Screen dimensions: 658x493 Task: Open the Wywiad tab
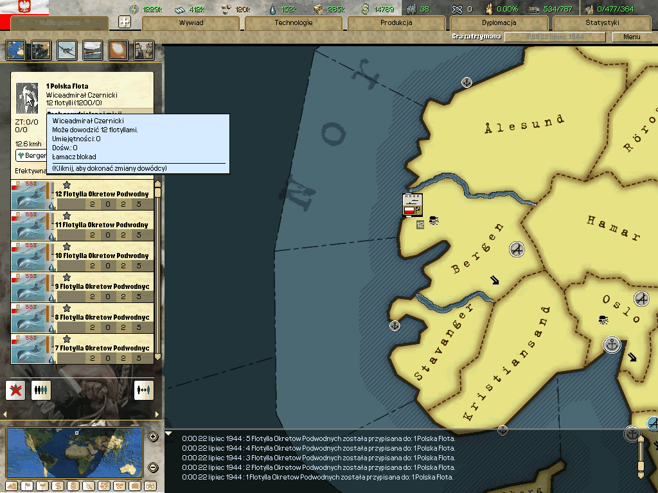[191, 22]
